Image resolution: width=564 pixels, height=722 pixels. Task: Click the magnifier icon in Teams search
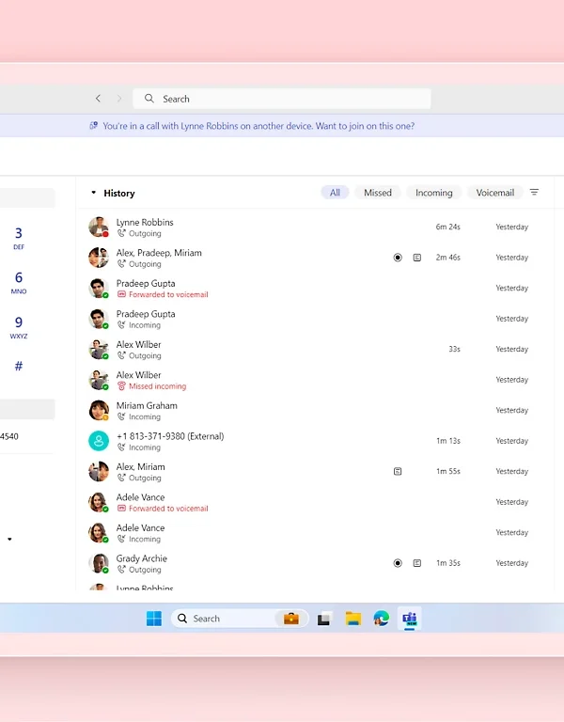pos(149,99)
